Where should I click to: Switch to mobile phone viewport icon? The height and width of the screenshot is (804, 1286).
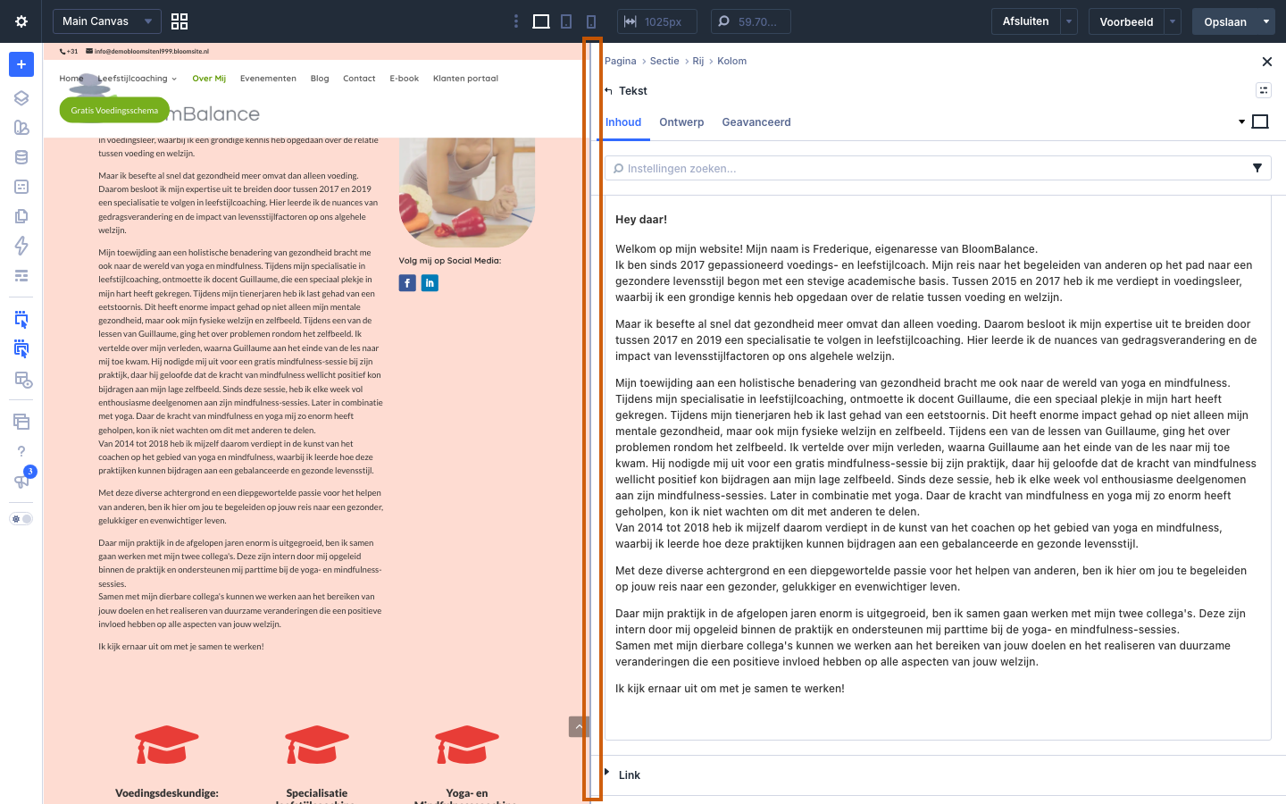tap(591, 21)
